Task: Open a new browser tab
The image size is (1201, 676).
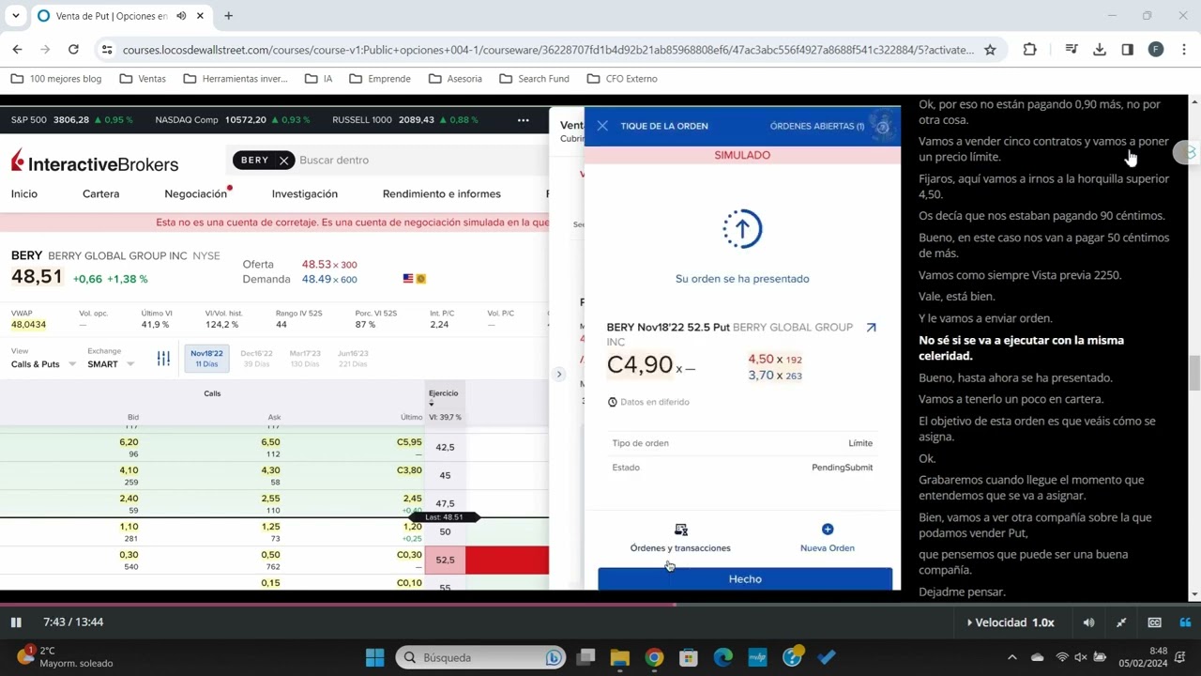Action: [228, 16]
